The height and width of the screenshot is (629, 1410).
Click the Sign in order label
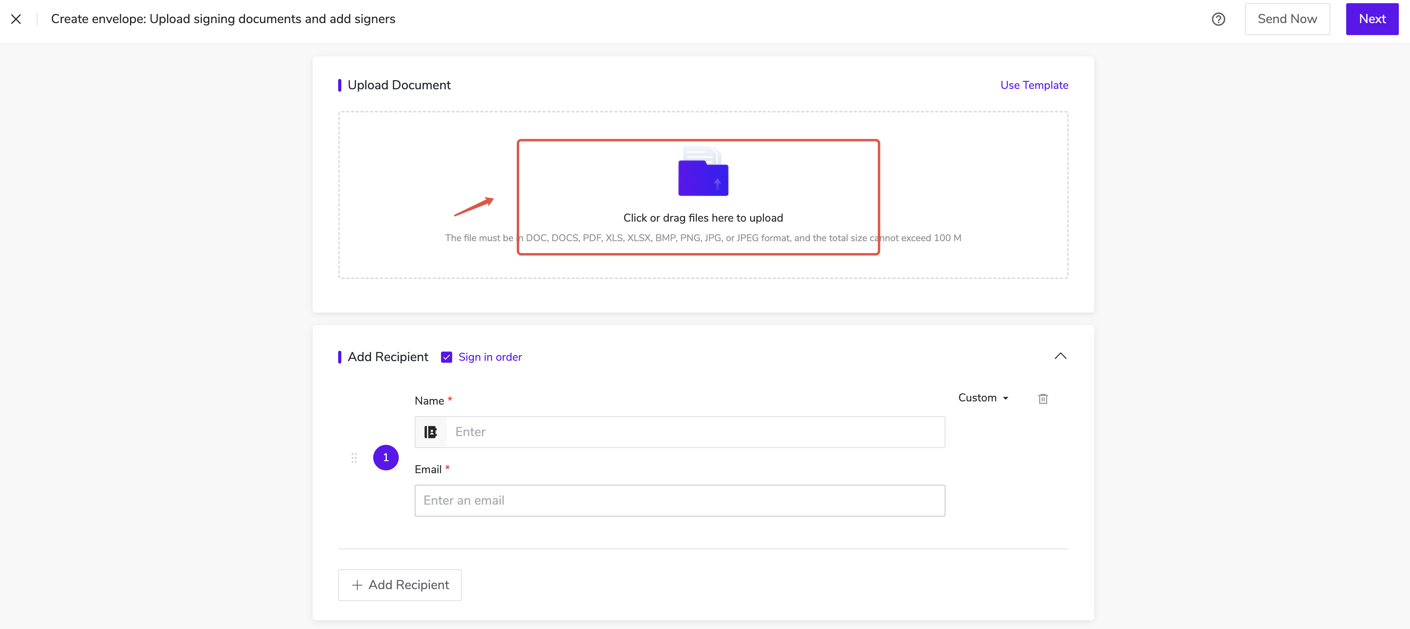(x=490, y=357)
